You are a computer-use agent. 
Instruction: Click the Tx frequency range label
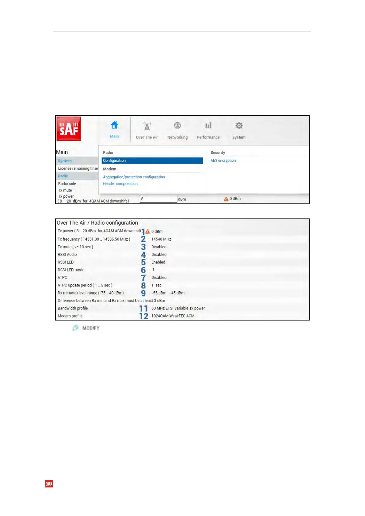(x=94, y=239)
